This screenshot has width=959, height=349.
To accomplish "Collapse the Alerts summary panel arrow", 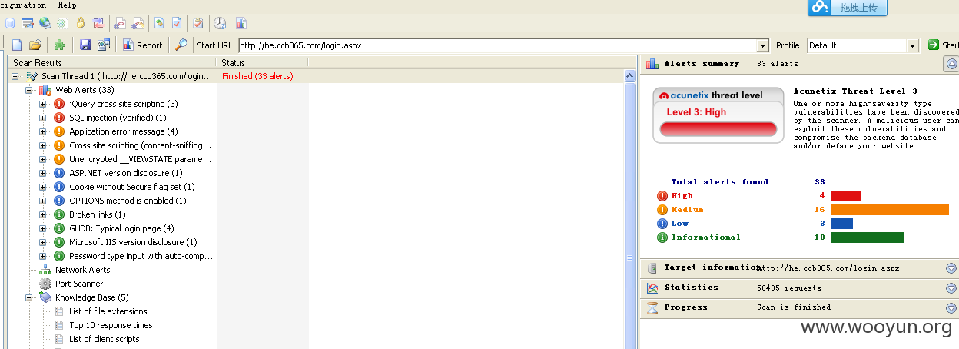I will pos(951,64).
